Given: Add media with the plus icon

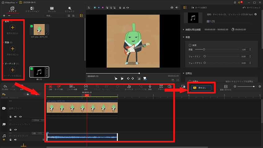Looking at the screenshot, I should (4, 15).
